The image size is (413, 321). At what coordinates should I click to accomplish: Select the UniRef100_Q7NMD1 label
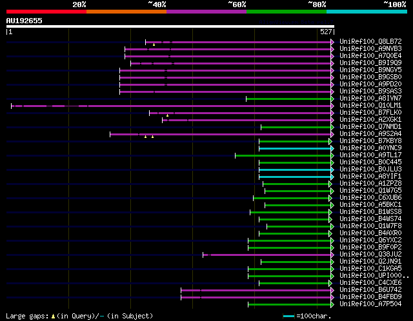370,127
